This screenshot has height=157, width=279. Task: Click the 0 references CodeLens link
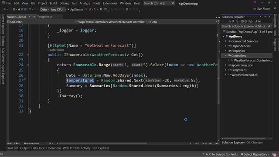tap(56, 50)
